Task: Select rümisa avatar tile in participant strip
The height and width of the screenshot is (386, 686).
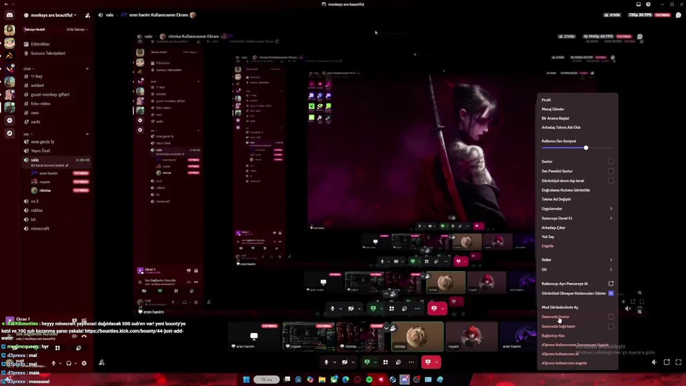Action: click(x=417, y=336)
